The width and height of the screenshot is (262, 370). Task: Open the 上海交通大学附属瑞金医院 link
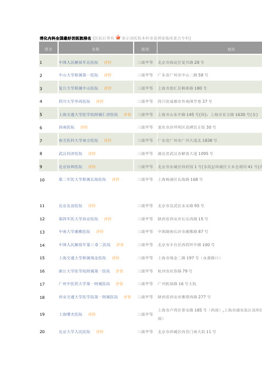coord(82,258)
